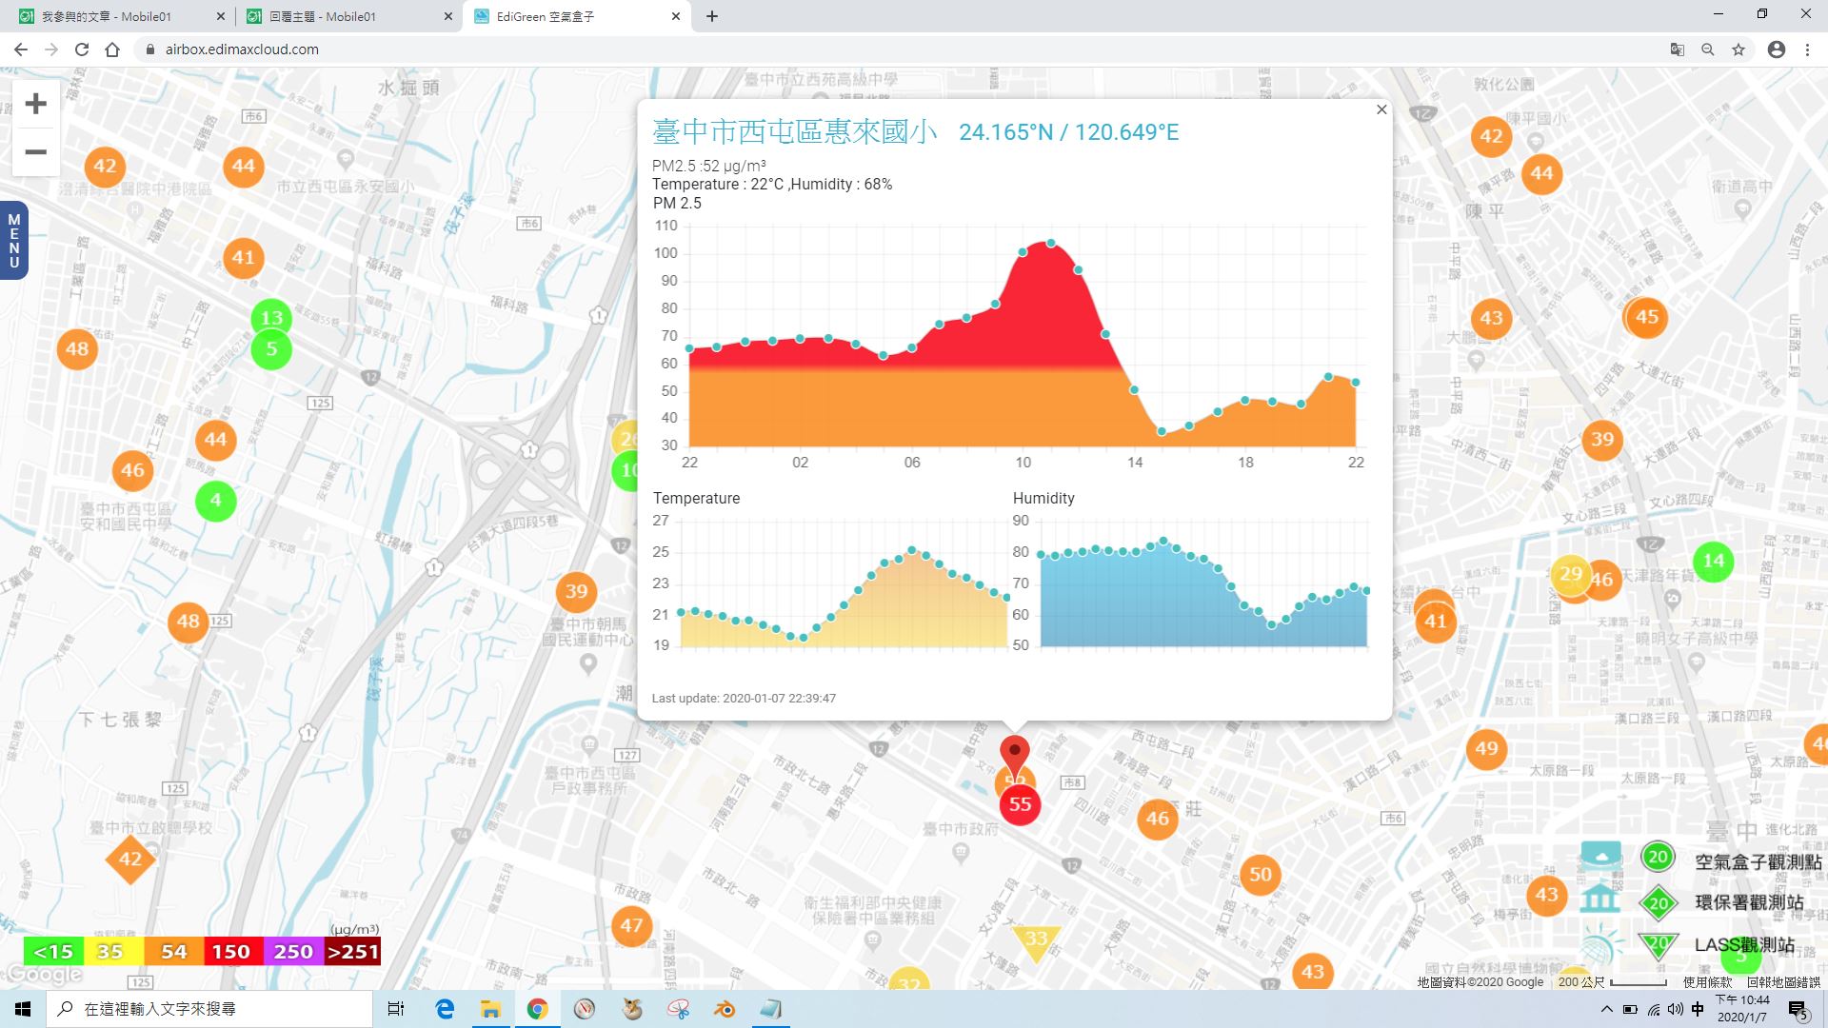The image size is (1828, 1028).
Task: Open 使用條款 link at map bottom
Action: (1707, 982)
